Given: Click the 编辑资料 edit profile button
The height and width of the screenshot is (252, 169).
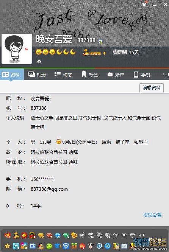Looking at the screenshot, I should (152, 88).
